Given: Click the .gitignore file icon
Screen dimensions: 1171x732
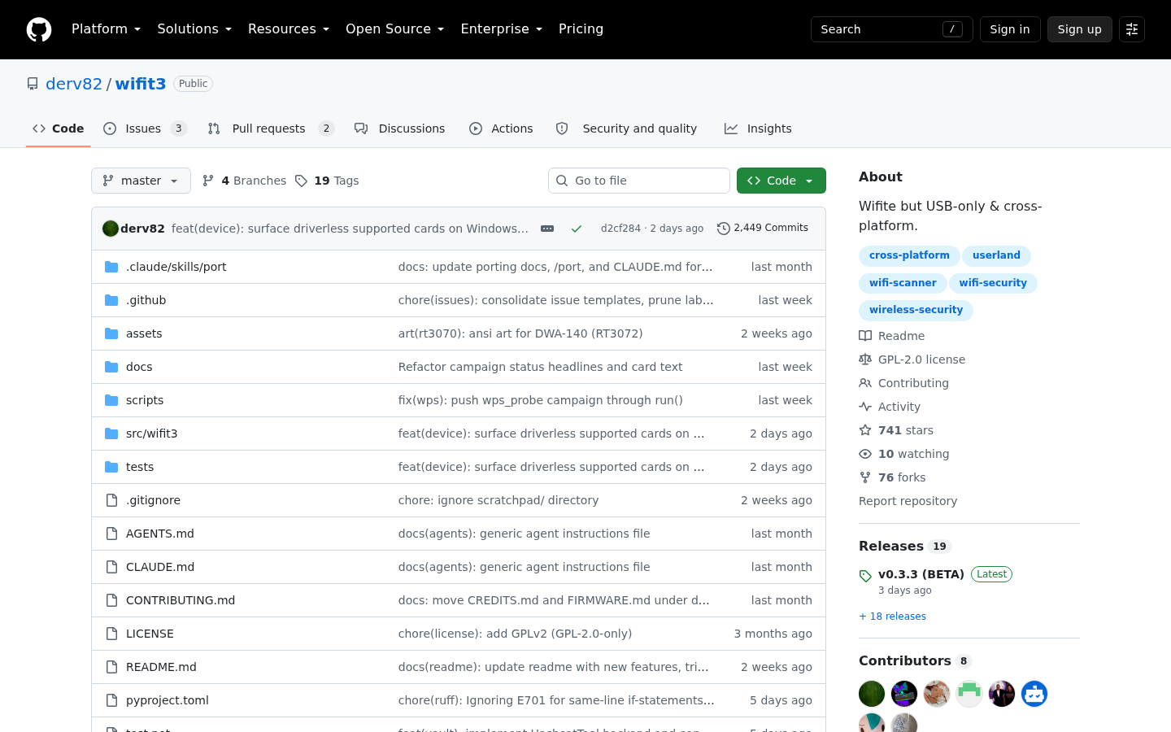Looking at the screenshot, I should tap(111, 500).
